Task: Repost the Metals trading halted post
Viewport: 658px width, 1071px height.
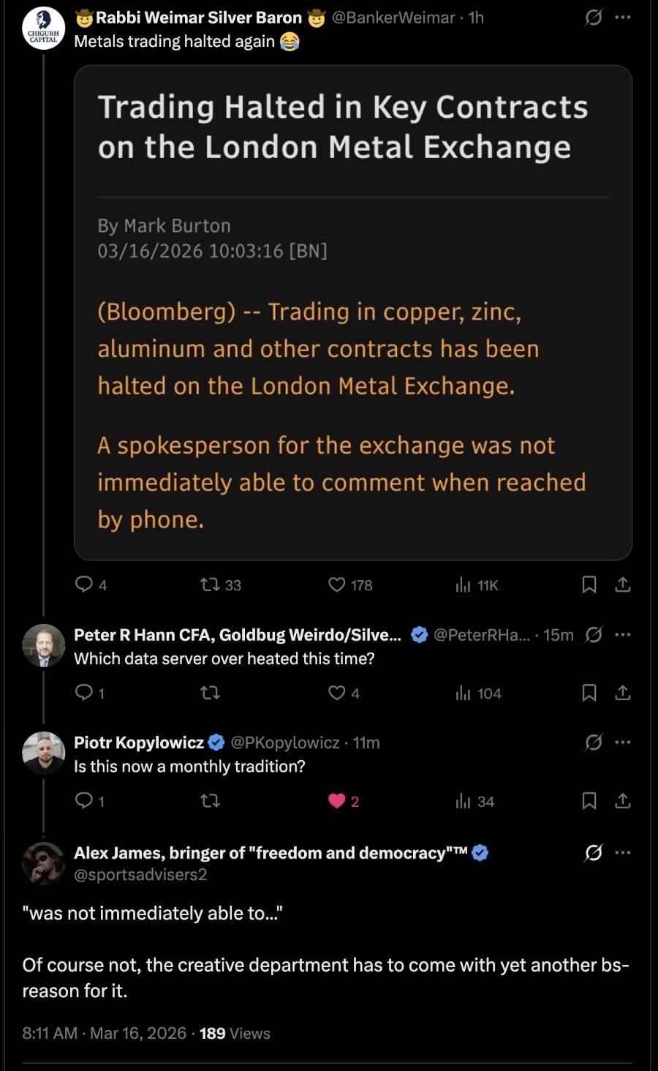Action: (x=211, y=585)
